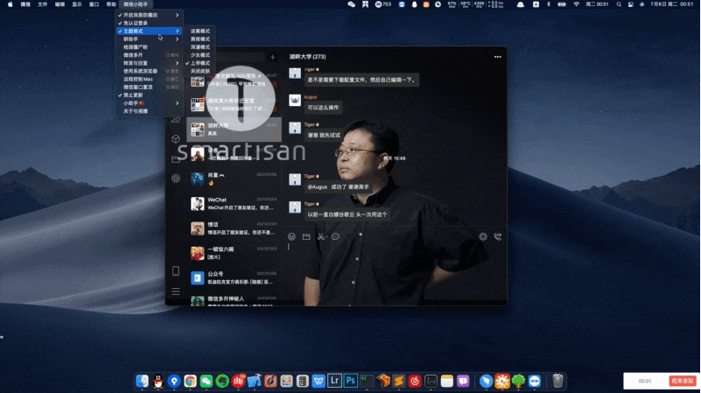This screenshot has width=701, height=393.
Task: Click Augus's avatar in the chat
Action: (295, 100)
